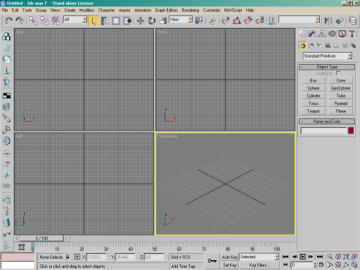360x270 pixels.
Task: Choose the Rectangular Selection Region tool
Action: pyautogui.click(x=116, y=21)
